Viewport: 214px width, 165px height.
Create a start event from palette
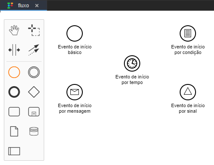[x=14, y=72]
